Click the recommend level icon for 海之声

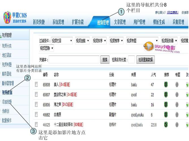point(166,105)
